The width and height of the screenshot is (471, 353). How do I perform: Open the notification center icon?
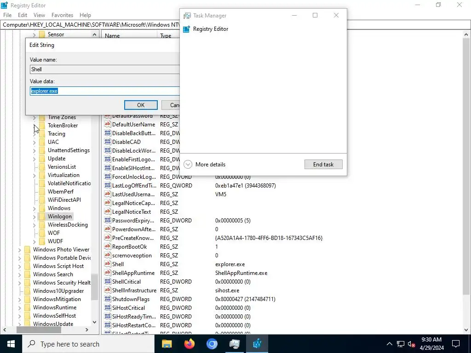pyautogui.click(x=456, y=344)
